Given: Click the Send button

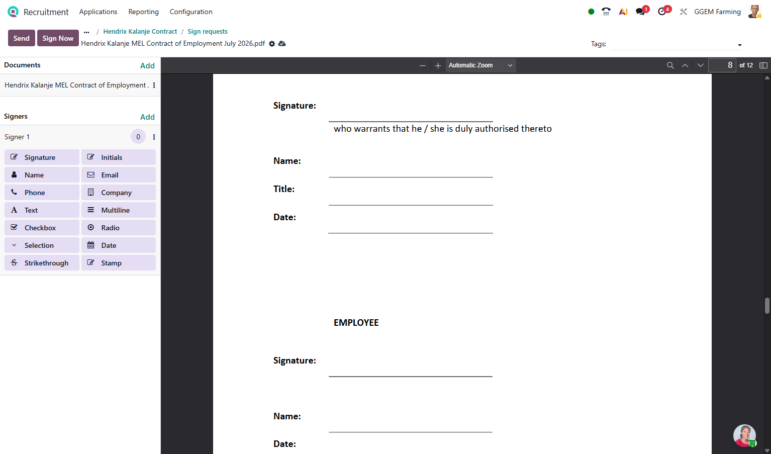Looking at the screenshot, I should (22, 38).
